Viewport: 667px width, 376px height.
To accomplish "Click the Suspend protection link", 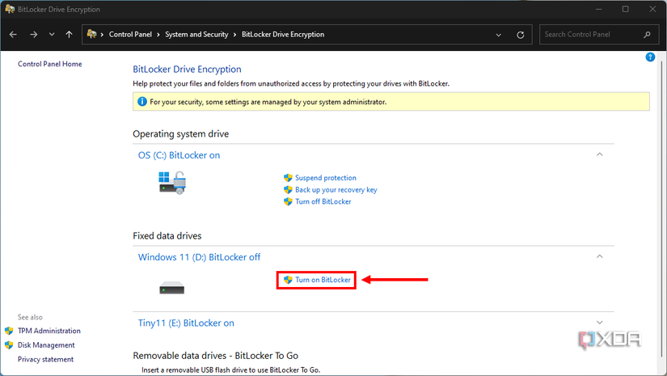I will click(325, 178).
